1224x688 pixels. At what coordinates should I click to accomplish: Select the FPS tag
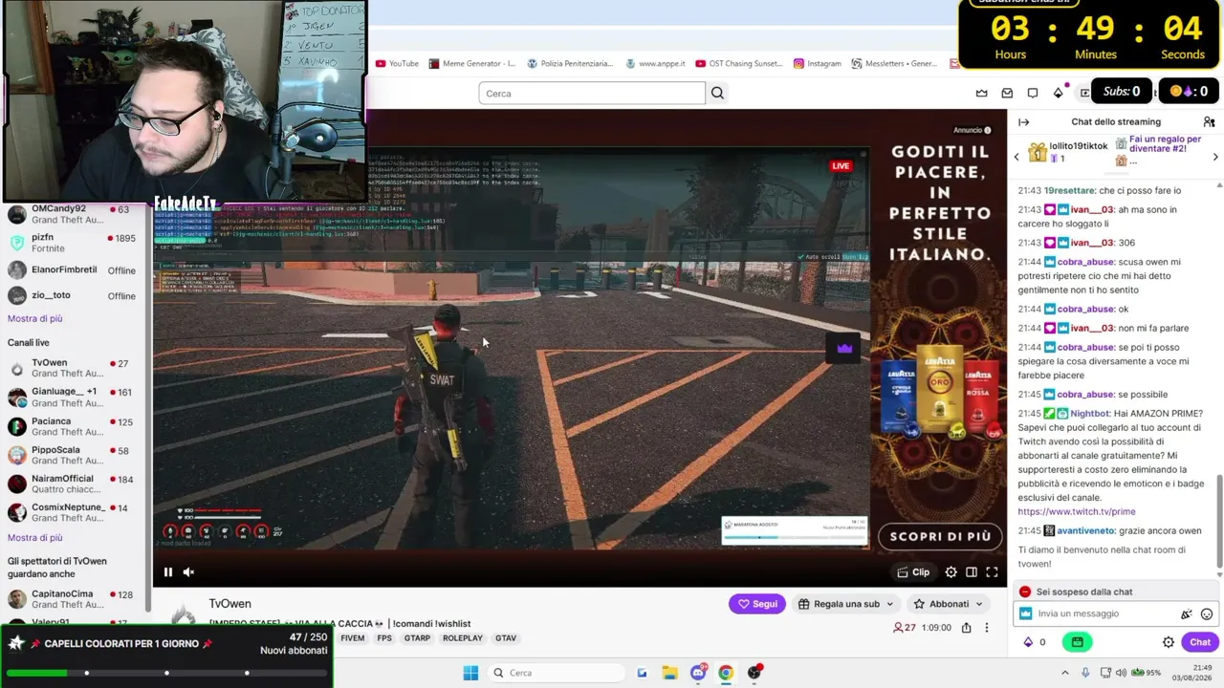pyautogui.click(x=384, y=638)
